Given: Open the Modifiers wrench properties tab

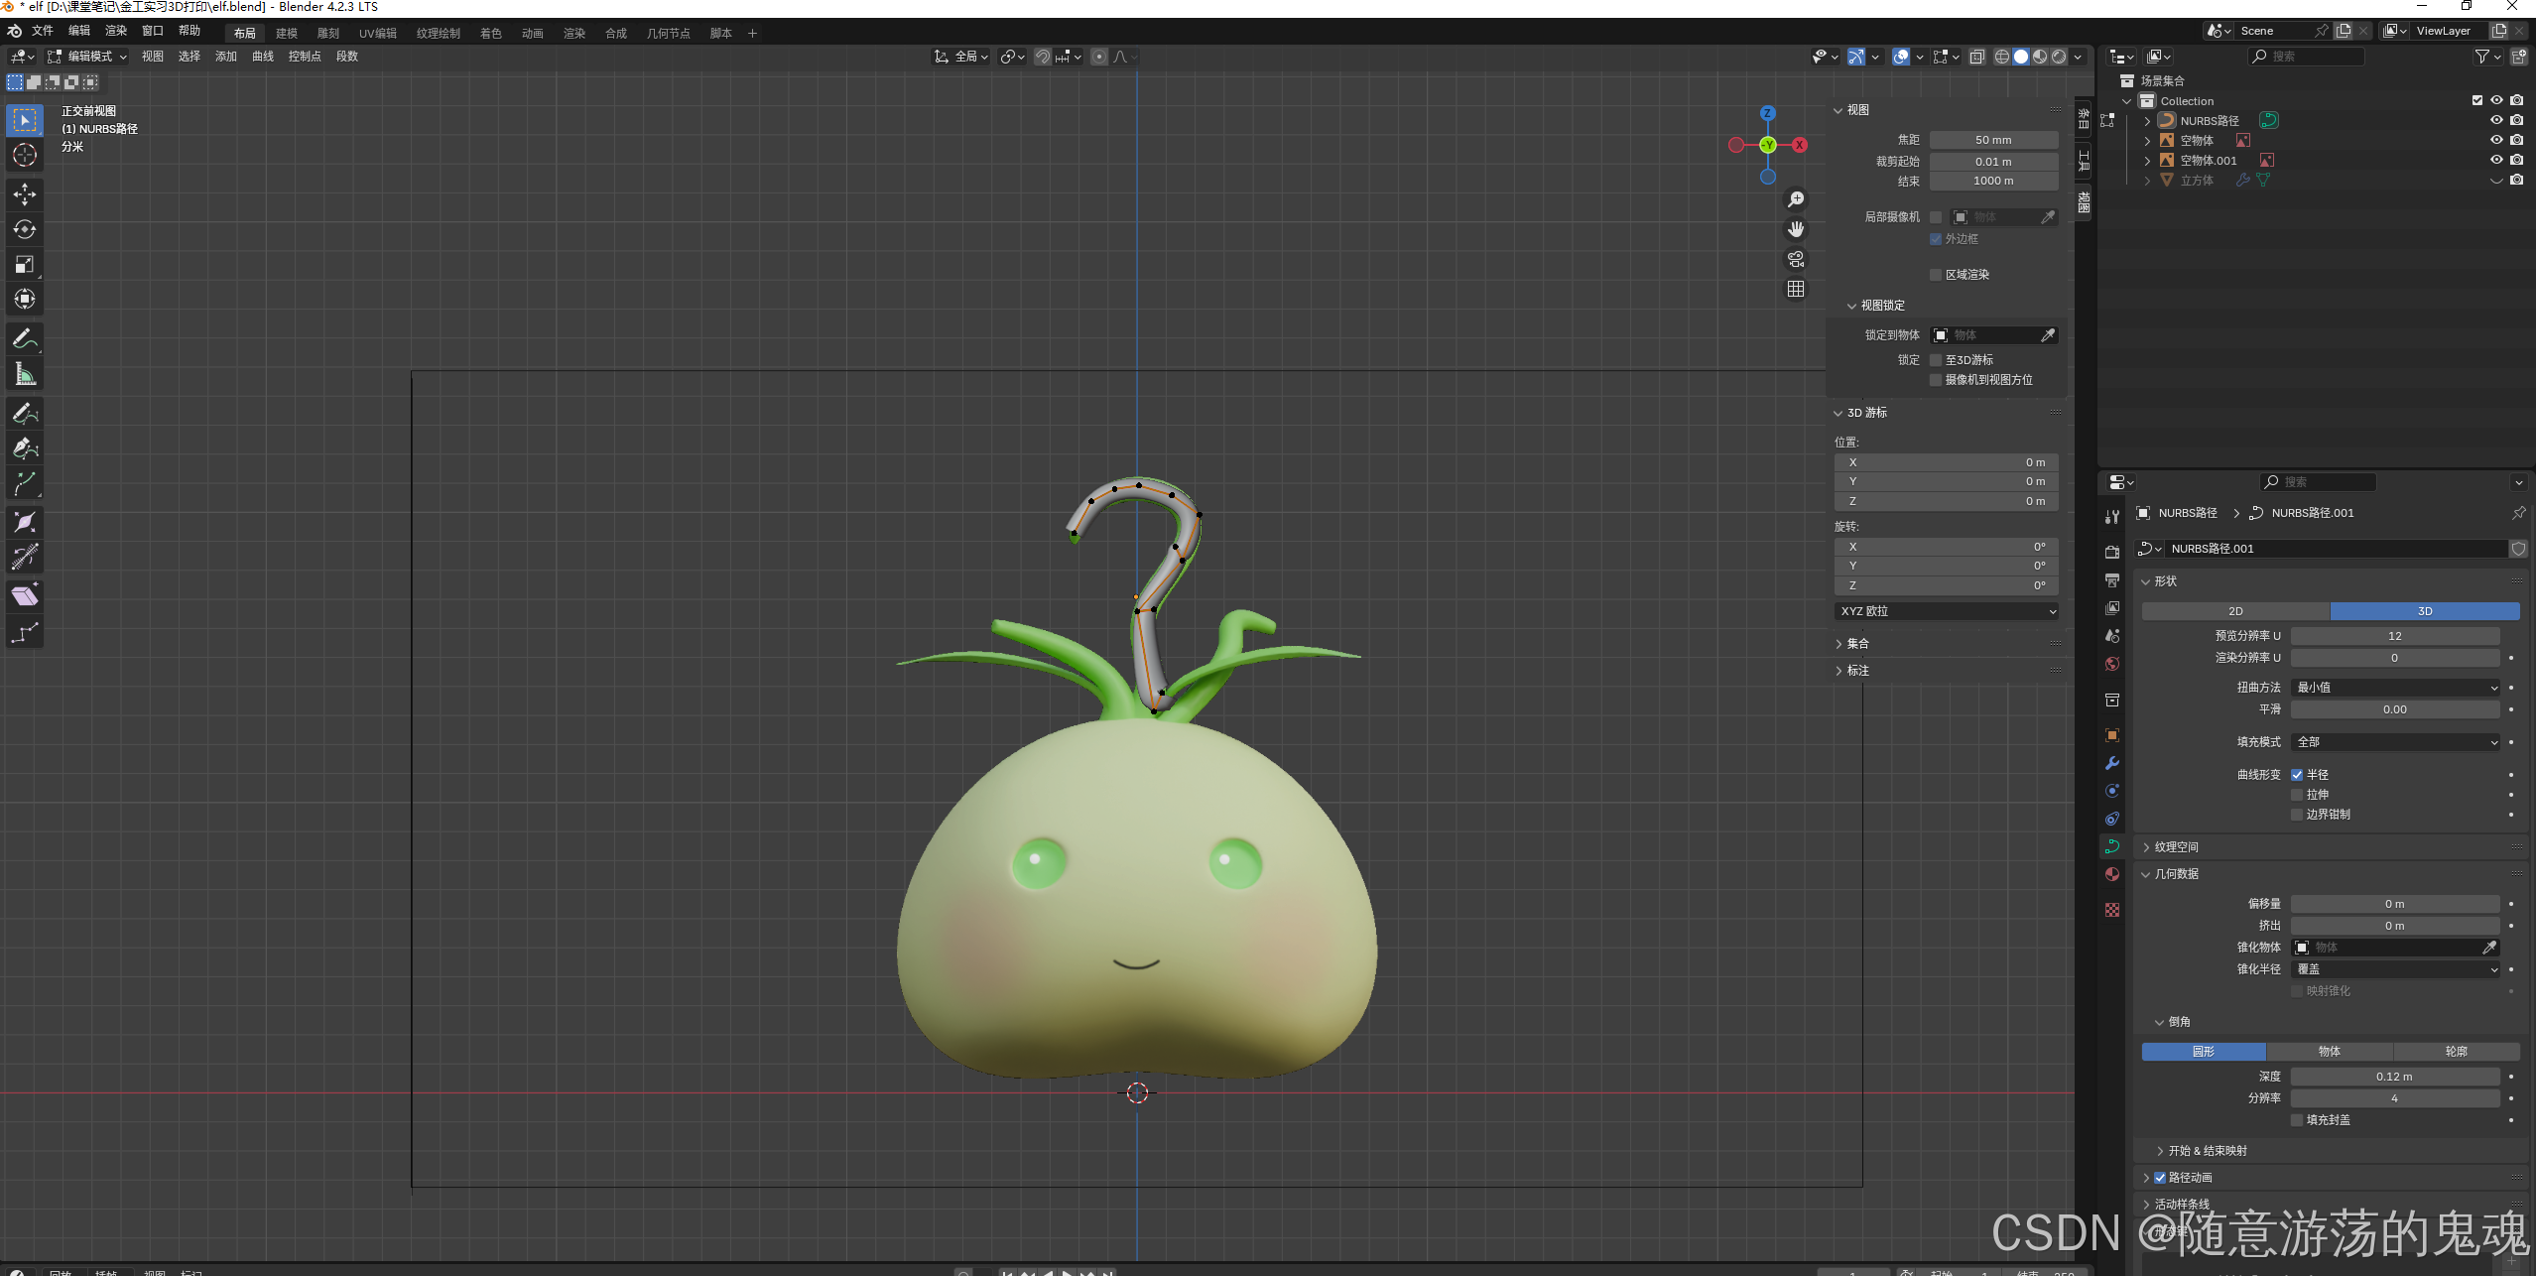Looking at the screenshot, I should pos(2112,763).
